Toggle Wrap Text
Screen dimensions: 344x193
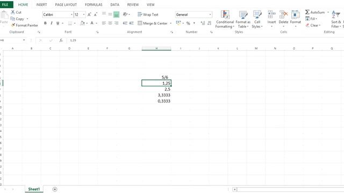click(x=148, y=14)
